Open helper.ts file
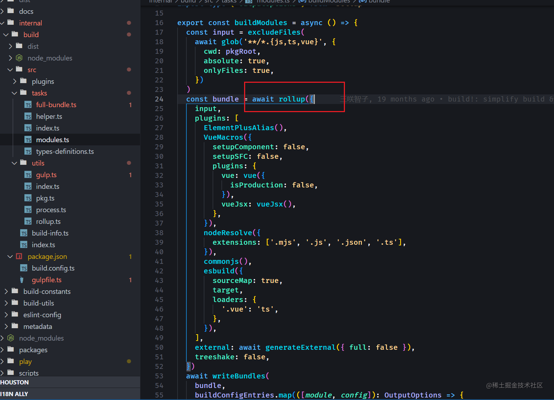The image size is (554, 400). point(49,116)
